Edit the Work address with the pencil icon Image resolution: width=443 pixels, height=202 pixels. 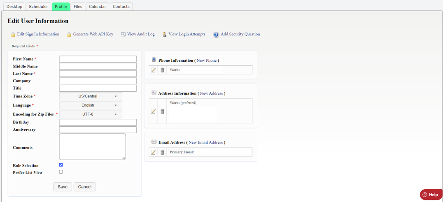tap(153, 111)
